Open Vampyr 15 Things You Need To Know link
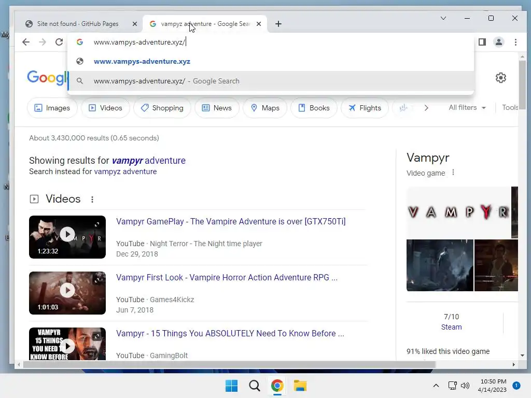Screen dimensions: 531x398 pos(230,333)
